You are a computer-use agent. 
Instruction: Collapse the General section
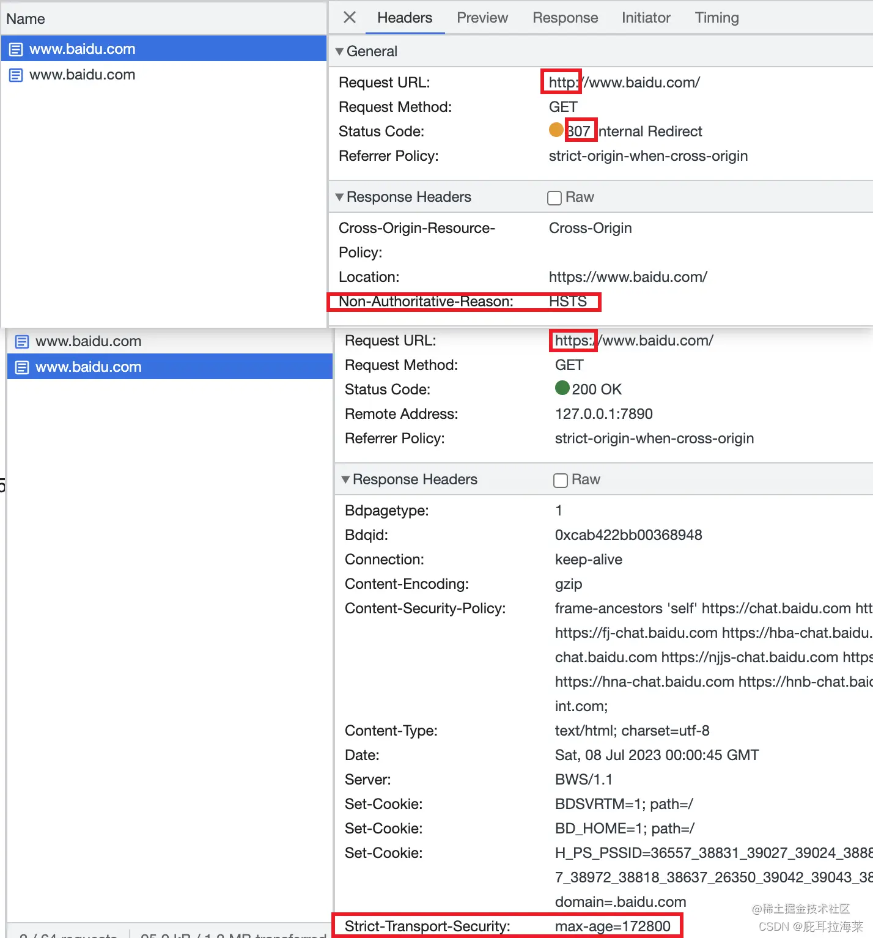[339, 51]
